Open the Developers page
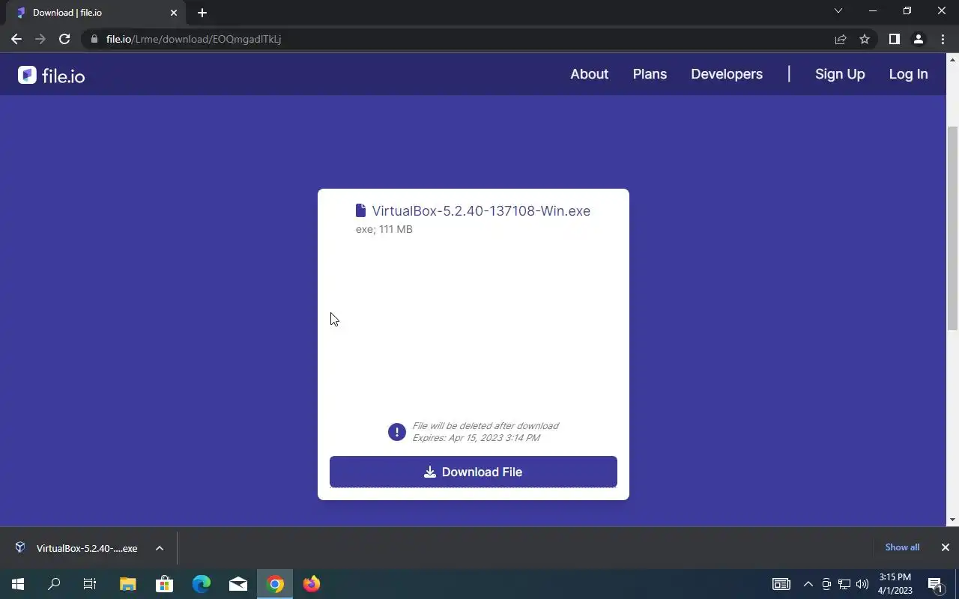Image resolution: width=959 pixels, height=599 pixels. [x=727, y=74]
